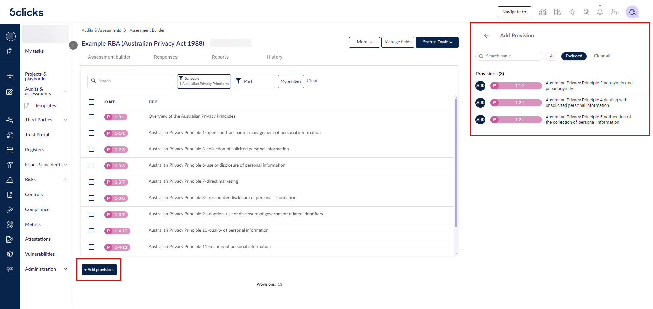Expand Issues & incidents chevron
This screenshot has height=309, width=653.
click(66, 165)
